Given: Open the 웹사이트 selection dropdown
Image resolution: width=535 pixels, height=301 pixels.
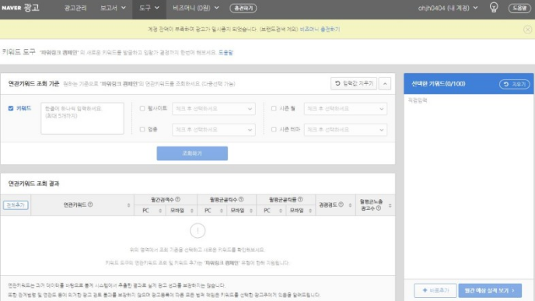Looking at the screenshot, I should [214, 109].
